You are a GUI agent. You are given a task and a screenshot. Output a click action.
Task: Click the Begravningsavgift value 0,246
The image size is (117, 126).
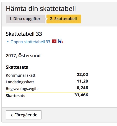pyautogui.click(x=82, y=88)
